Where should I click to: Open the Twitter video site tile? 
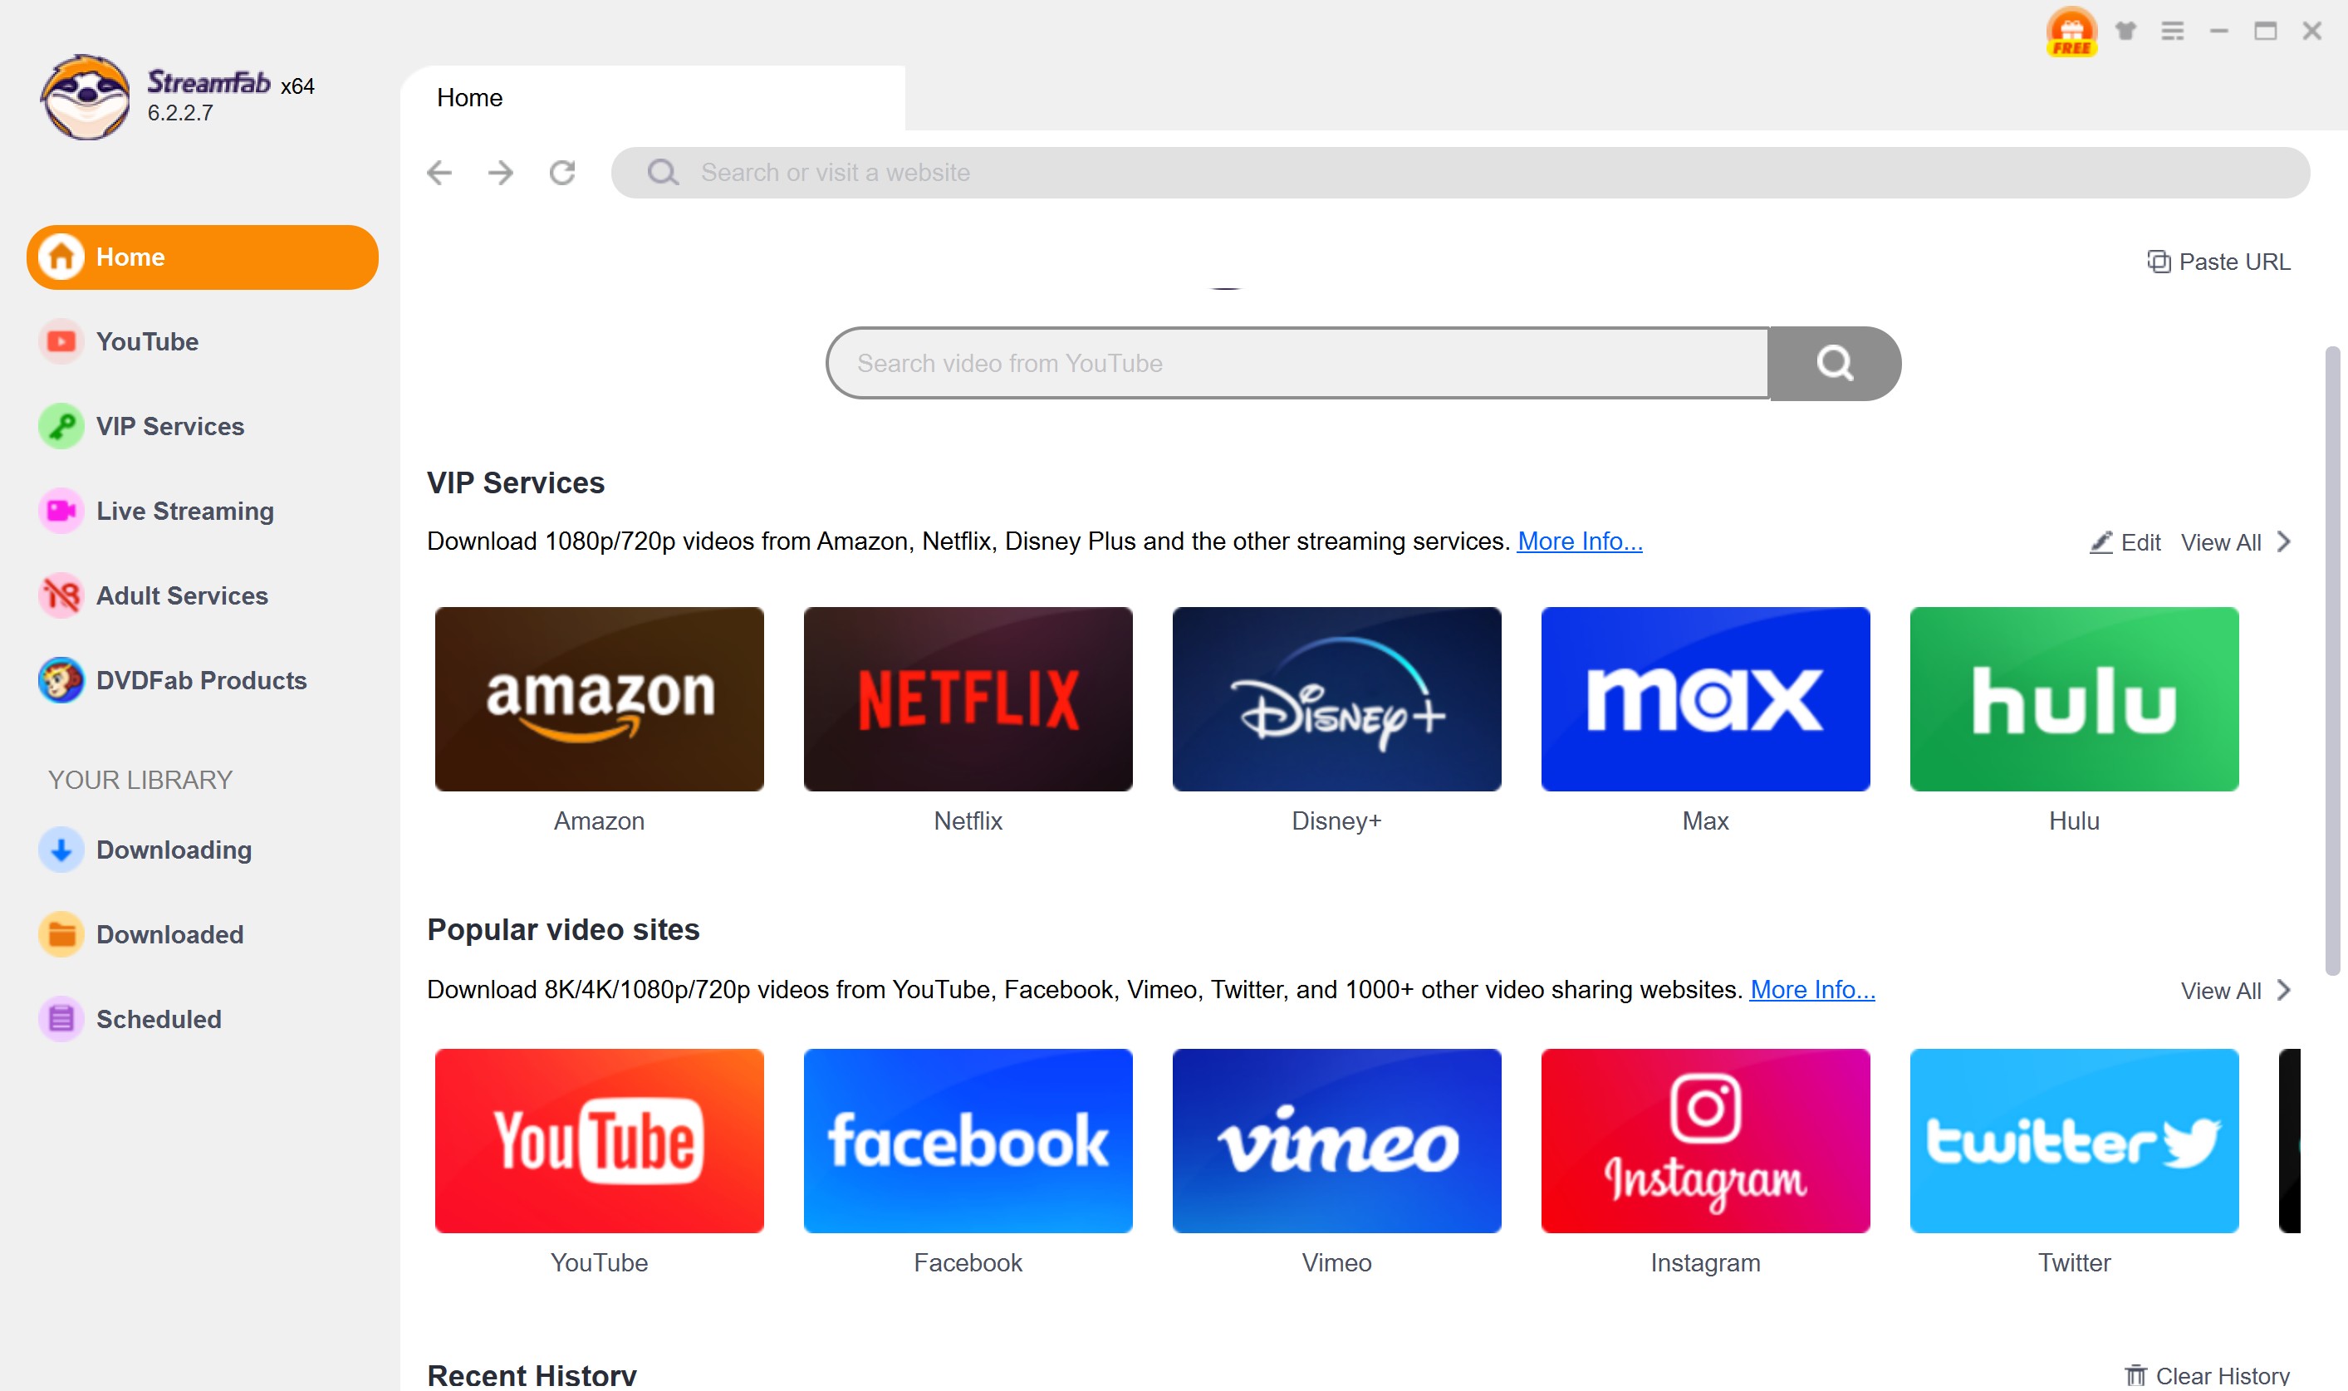[x=2073, y=1141]
